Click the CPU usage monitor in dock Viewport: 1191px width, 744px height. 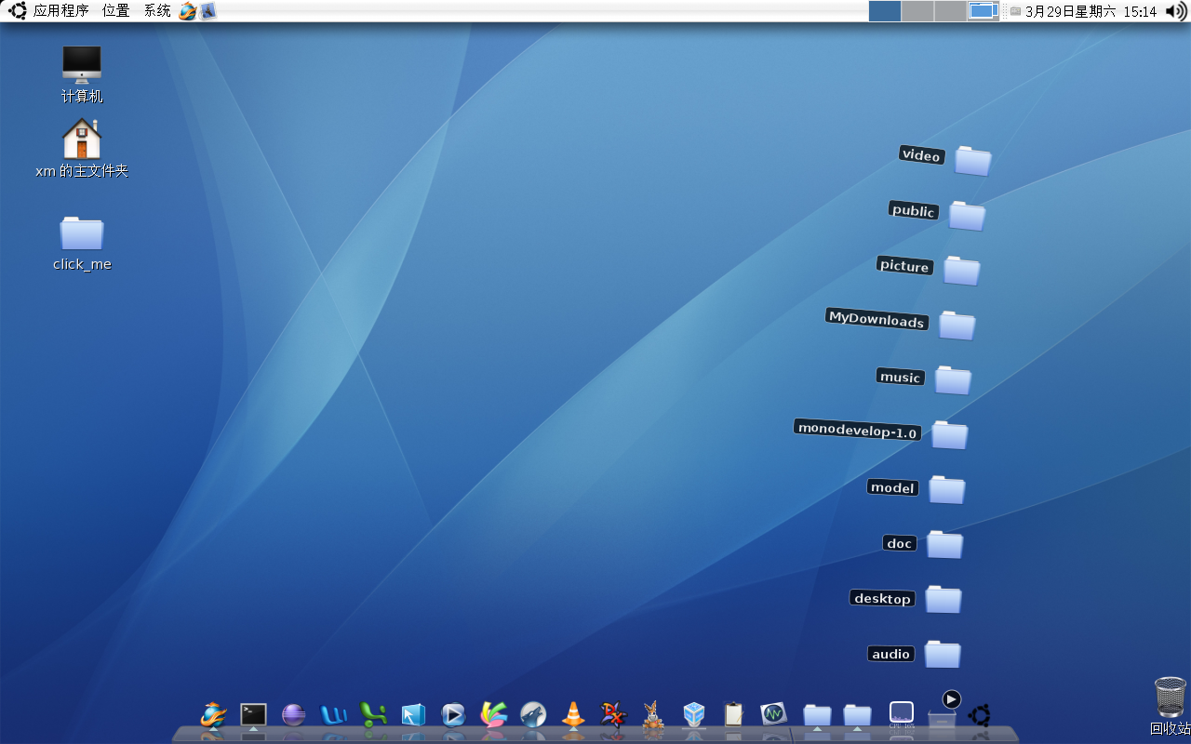coord(902,714)
